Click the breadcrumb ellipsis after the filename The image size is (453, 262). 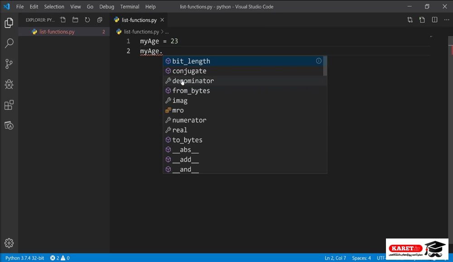pos(167,32)
